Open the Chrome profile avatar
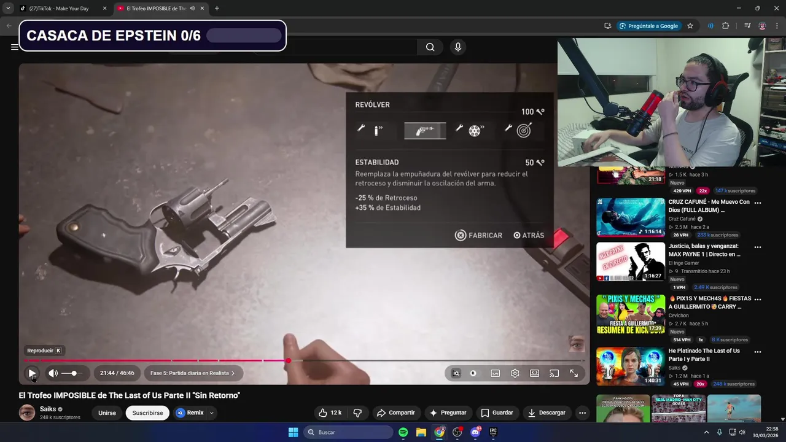The height and width of the screenshot is (442, 786). (762, 26)
